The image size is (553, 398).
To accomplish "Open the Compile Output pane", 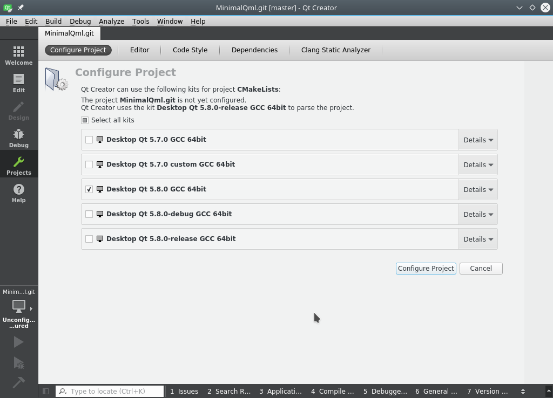I will point(332,392).
